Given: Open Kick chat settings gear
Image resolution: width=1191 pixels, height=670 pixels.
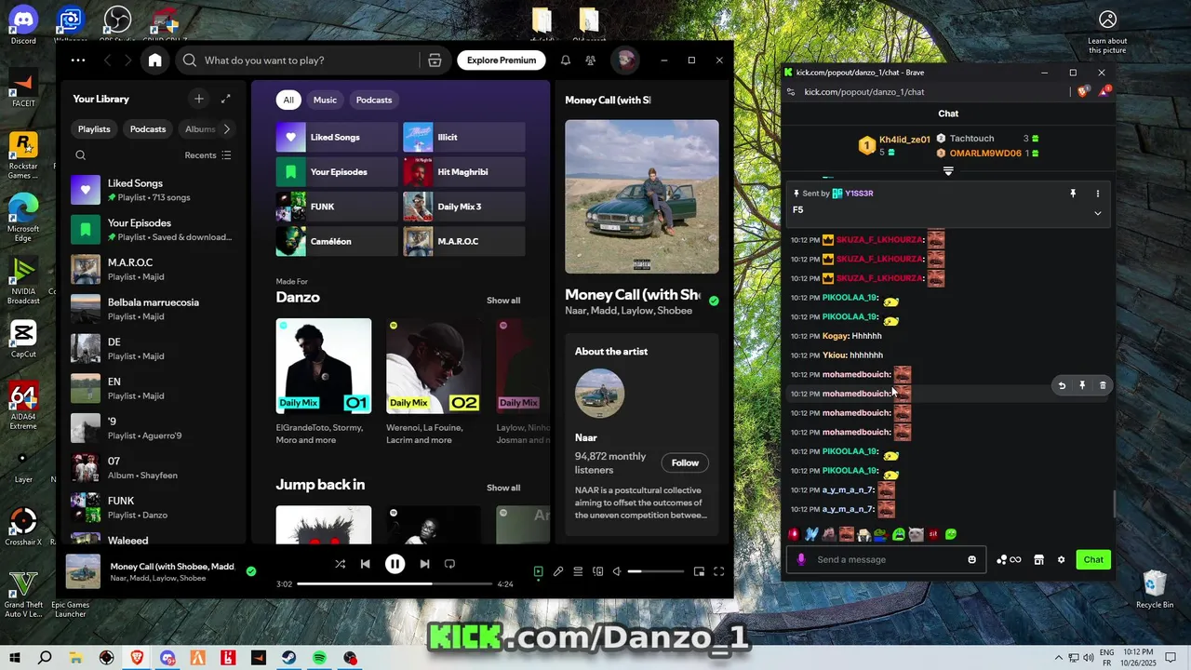Looking at the screenshot, I should (x=1061, y=559).
